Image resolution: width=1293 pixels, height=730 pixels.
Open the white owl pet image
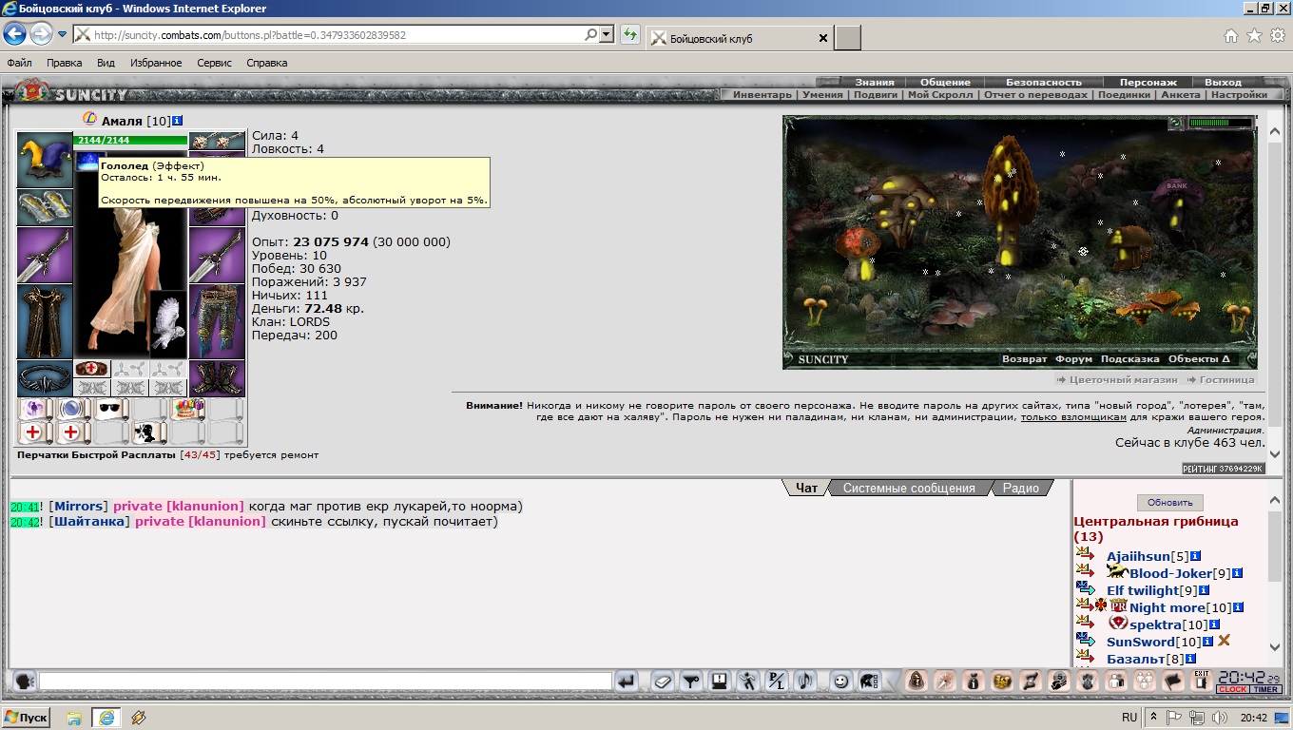pyautogui.click(x=168, y=323)
